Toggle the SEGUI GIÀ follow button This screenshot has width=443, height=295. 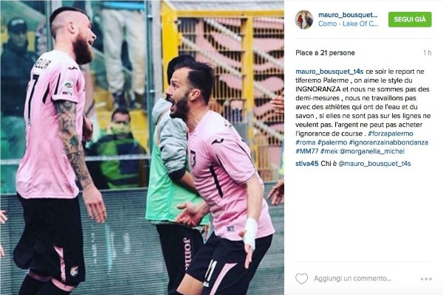(410, 19)
